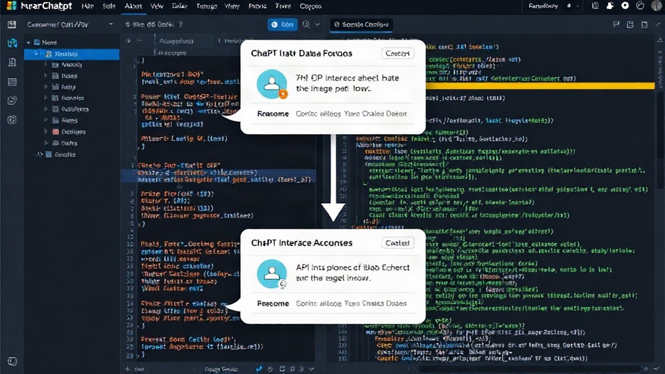Click the solid white circle icon in title bar
The image size is (665, 374).
[x=625, y=6]
